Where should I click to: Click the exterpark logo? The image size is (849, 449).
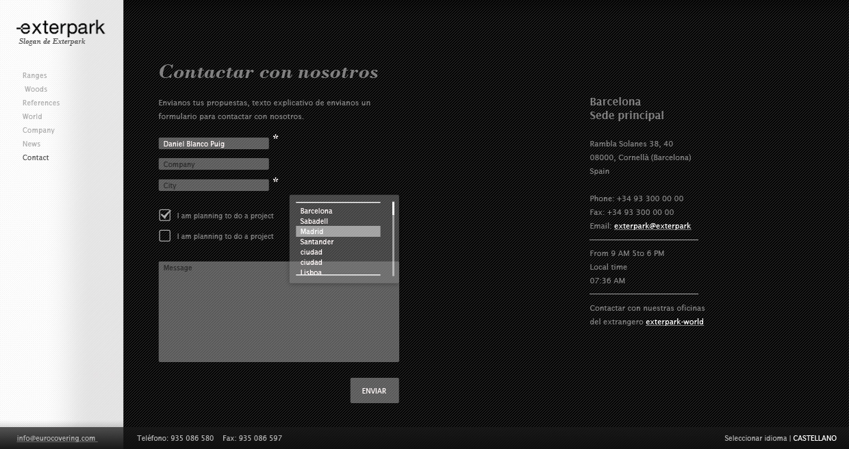(x=61, y=29)
